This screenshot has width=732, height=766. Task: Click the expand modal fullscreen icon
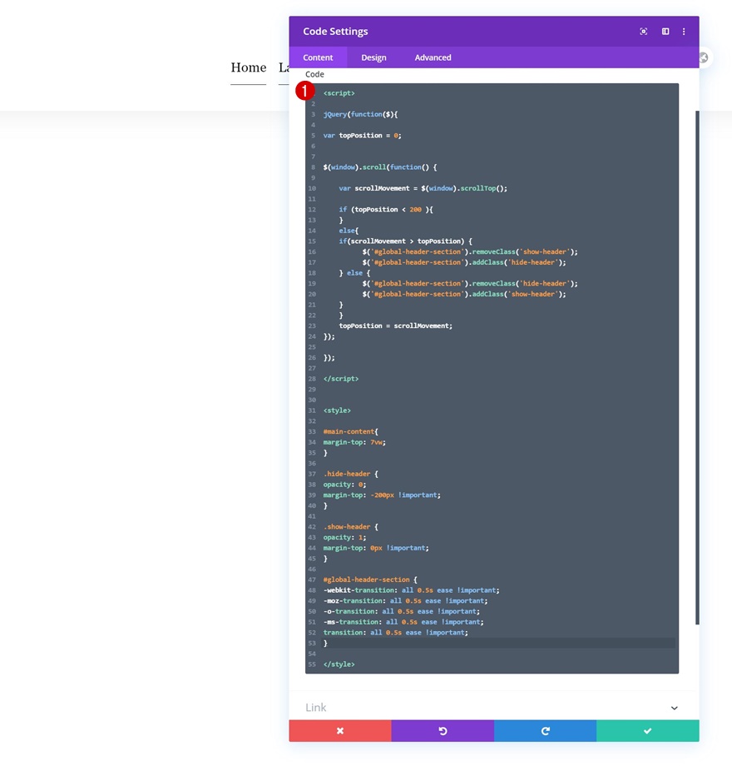pos(644,32)
